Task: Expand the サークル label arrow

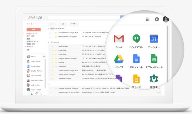Action: 25,47
